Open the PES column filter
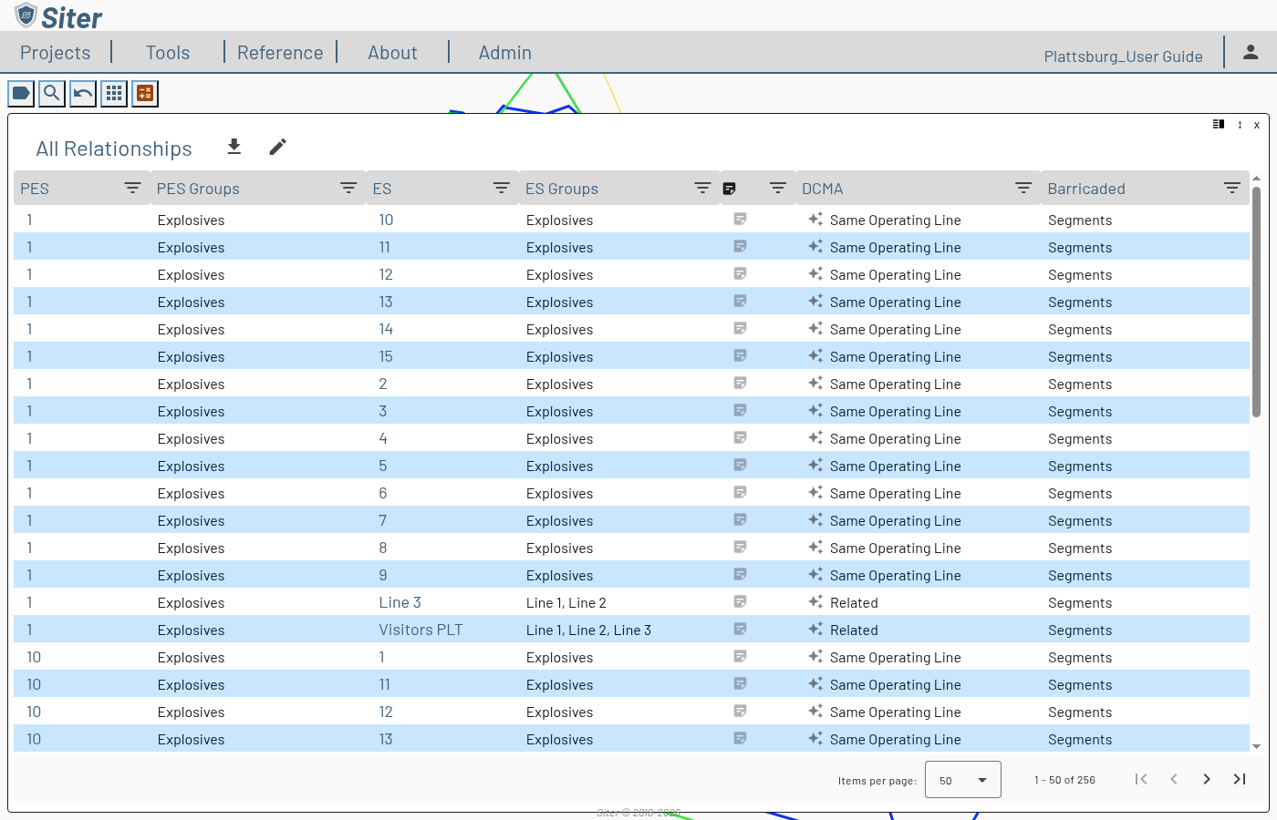Viewport: 1277px width, 820px height. click(x=132, y=188)
